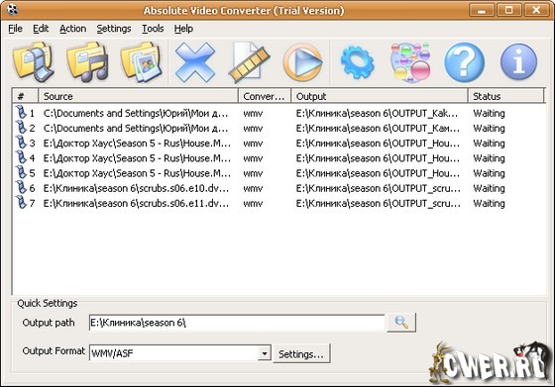Image resolution: width=555 pixels, height=387 pixels.
Task: Open the Settings menu
Action: click(x=114, y=29)
